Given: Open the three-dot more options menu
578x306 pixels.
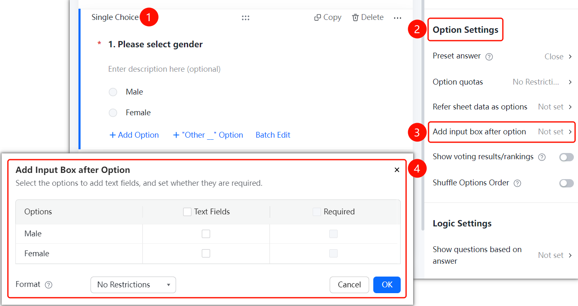Looking at the screenshot, I should tap(397, 18).
